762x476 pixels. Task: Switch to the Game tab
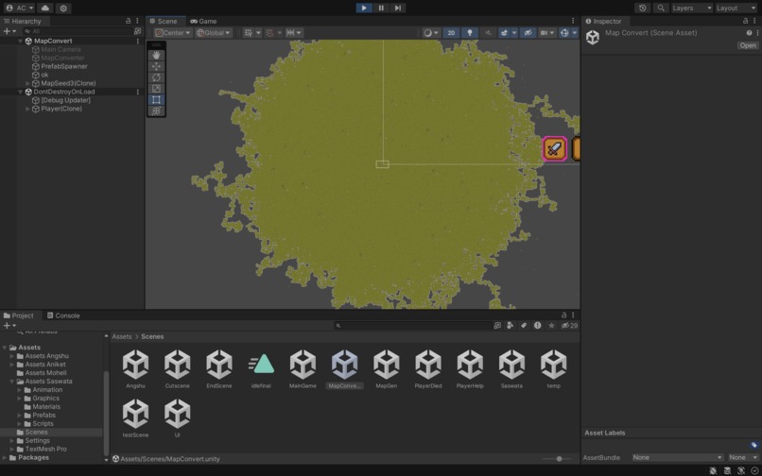203,21
